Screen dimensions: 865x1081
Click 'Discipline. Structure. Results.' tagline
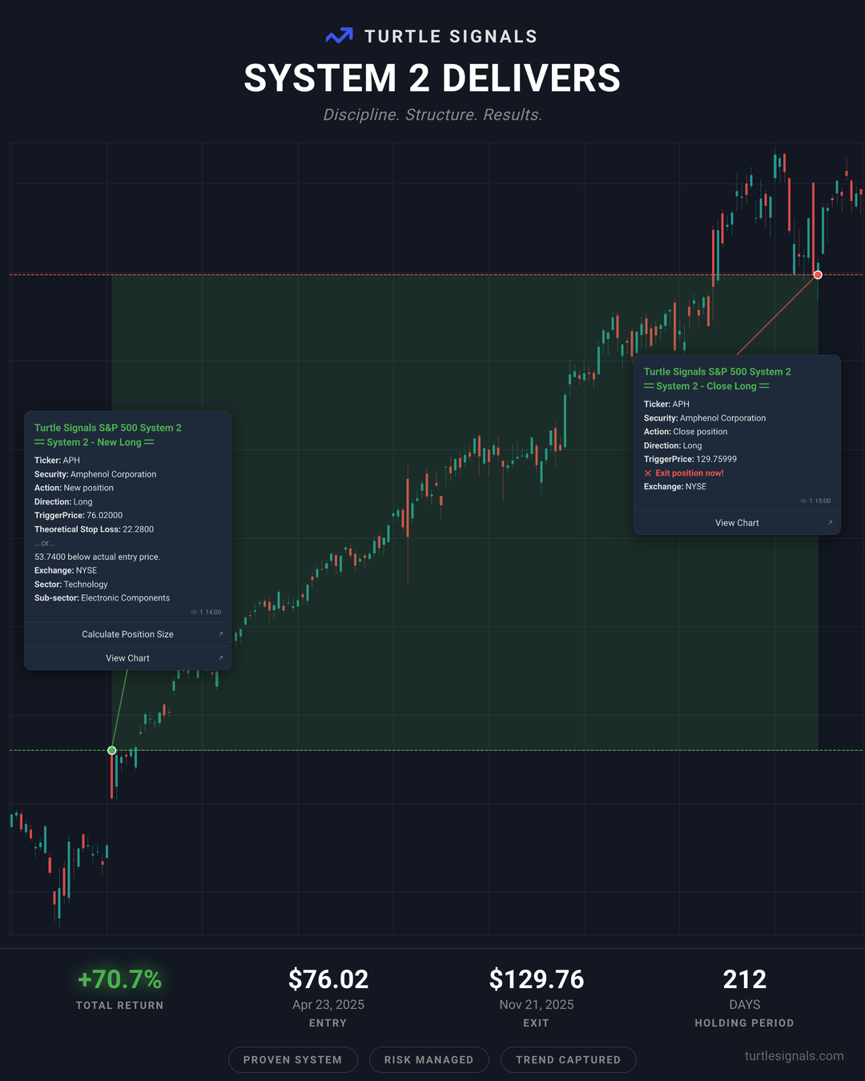pyautogui.click(x=432, y=115)
